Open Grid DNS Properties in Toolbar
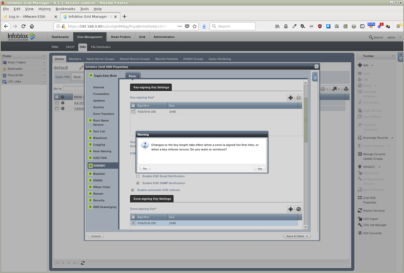This screenshot has width=404, height=273. (370, 200)
